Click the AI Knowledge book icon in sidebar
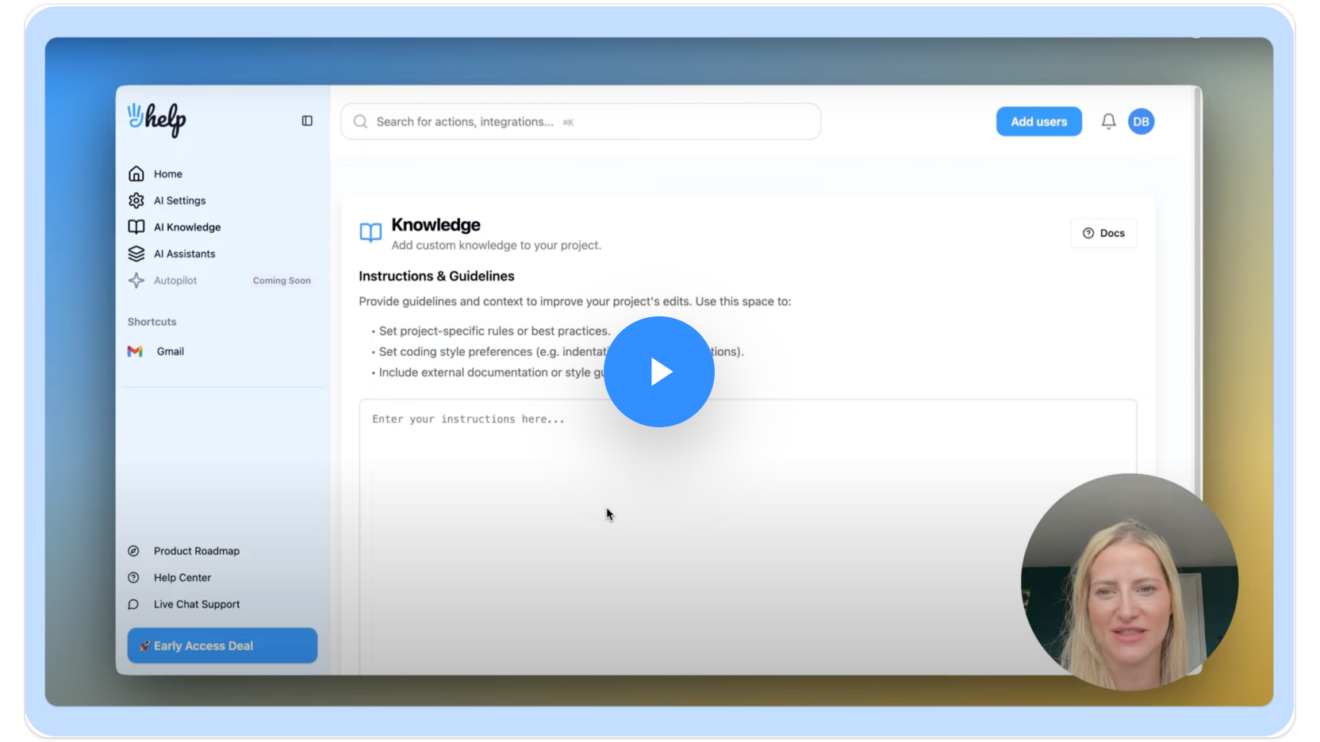The width and height of the screenshot is (1320, 742). tap(136, 227)
